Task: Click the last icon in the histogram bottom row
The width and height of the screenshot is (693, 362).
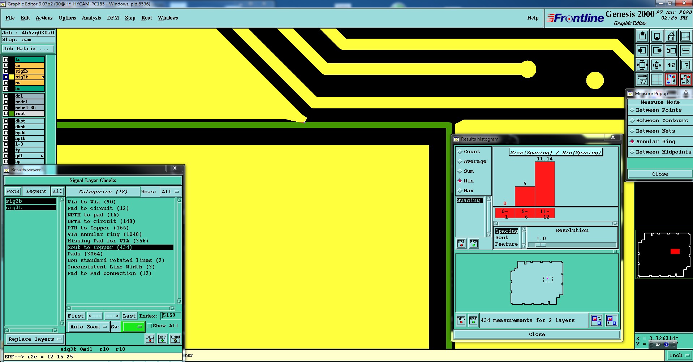Action: 611,320
